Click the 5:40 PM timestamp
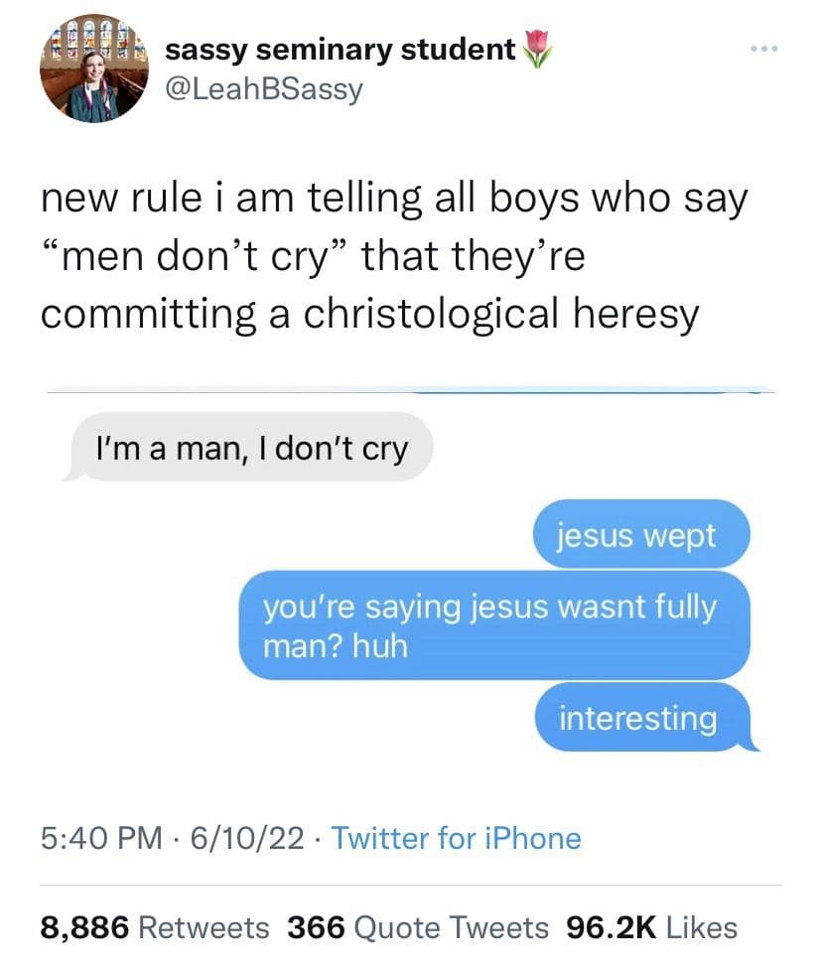 (100, 838)
